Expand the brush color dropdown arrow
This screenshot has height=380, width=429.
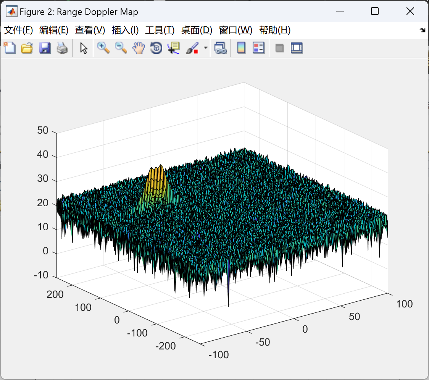pos(205,48)
